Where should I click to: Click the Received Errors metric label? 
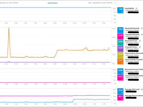(131, 41)
